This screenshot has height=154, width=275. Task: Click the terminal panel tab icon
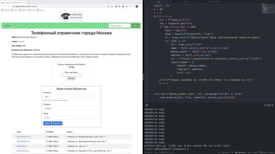[x=147, y=105]
